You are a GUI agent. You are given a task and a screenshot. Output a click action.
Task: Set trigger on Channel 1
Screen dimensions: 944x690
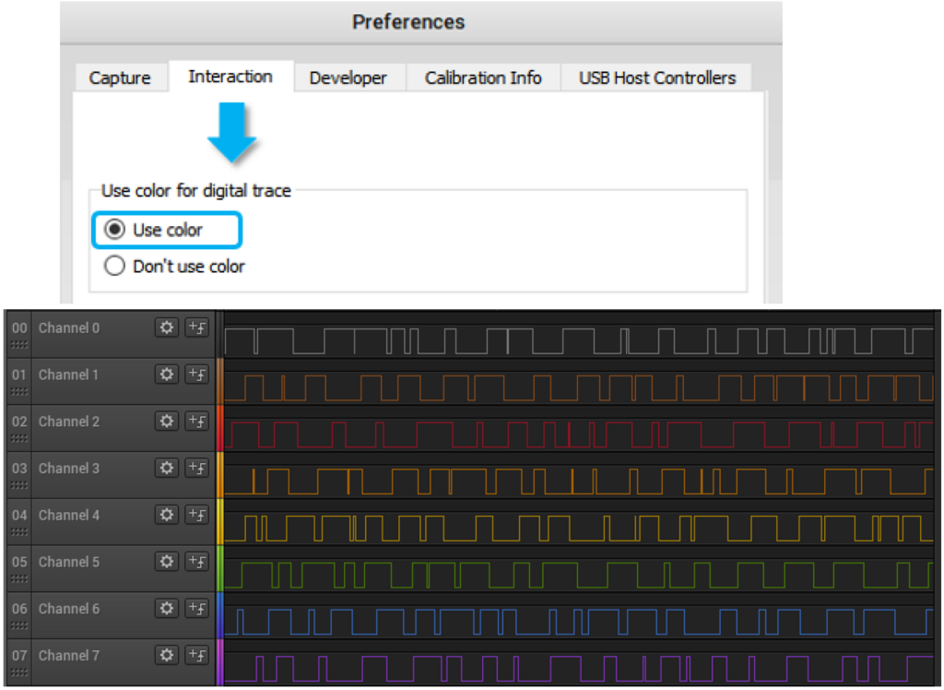196,374
